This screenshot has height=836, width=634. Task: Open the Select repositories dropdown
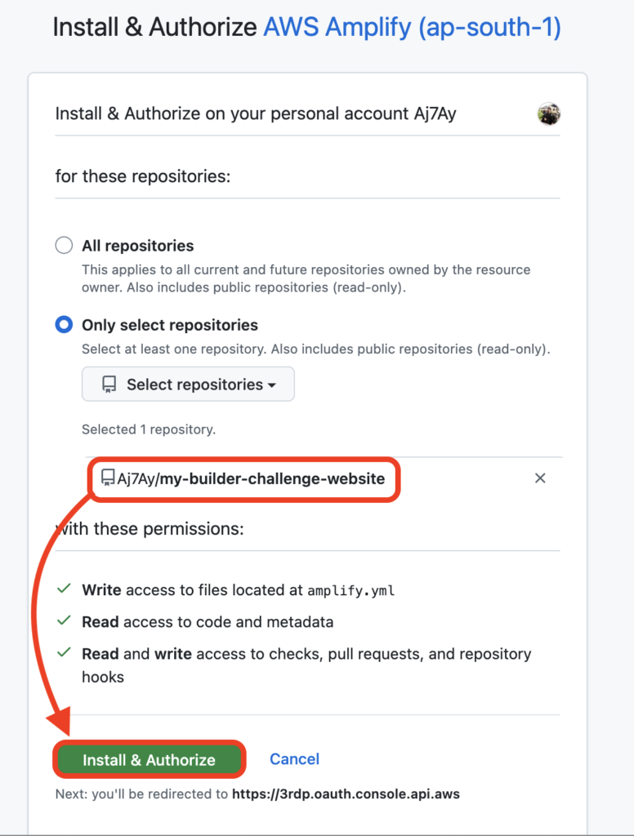click(x=188, y=384)
